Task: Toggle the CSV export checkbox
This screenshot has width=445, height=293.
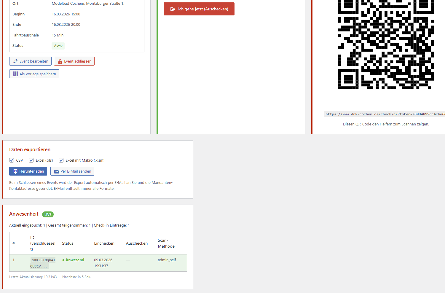Action: 12,160
